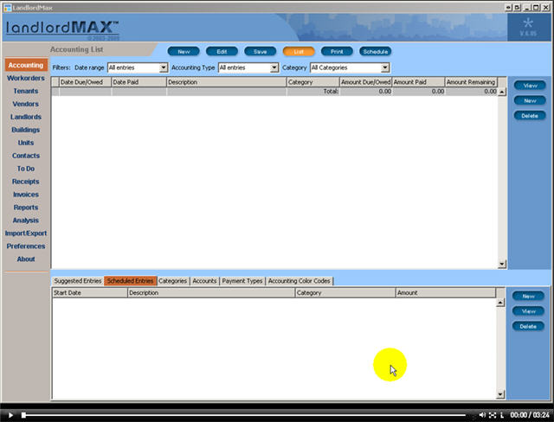Click the Schedule toolbar button
The image size is (554, 422).
pos(375,52)
